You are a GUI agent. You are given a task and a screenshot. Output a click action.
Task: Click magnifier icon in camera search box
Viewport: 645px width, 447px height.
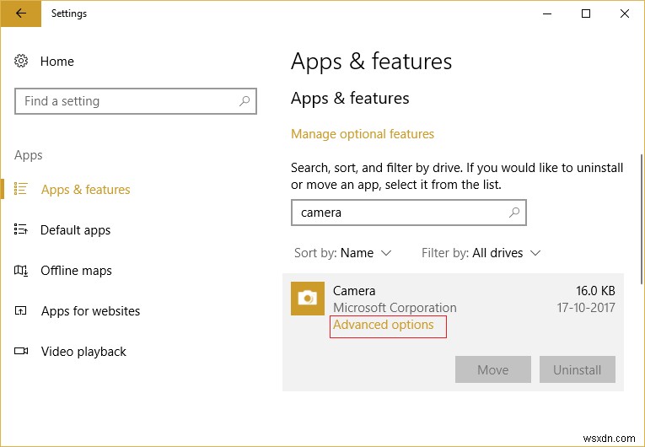(x=514, y=213)
